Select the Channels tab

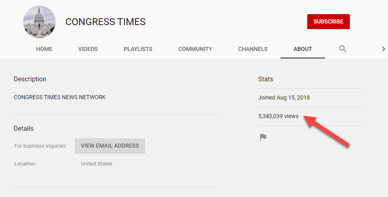[x=253, y=49]
